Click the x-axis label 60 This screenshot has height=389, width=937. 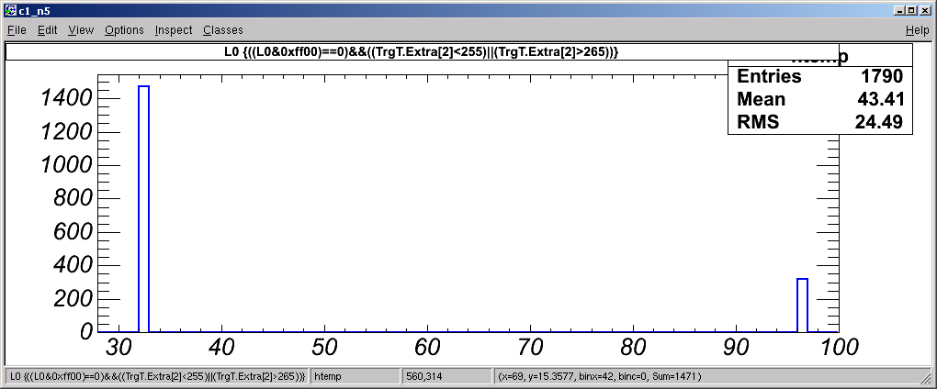click(428, 346)
